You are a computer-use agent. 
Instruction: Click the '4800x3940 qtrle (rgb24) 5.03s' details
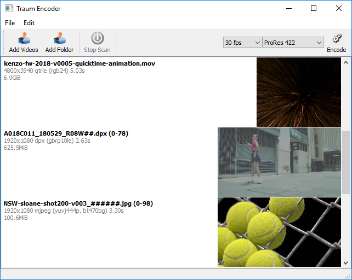point(44,71)
